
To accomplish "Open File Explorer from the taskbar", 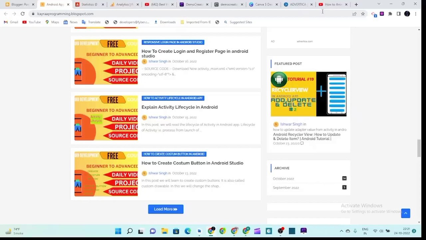I will coord(164,231).
